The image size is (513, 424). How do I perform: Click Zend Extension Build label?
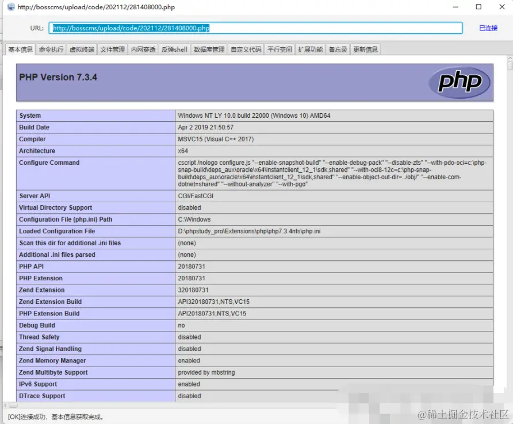(x=50, y=302)
